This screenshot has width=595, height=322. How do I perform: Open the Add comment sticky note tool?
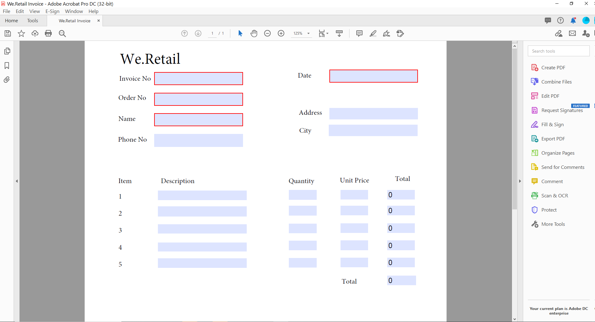[359, 33]
